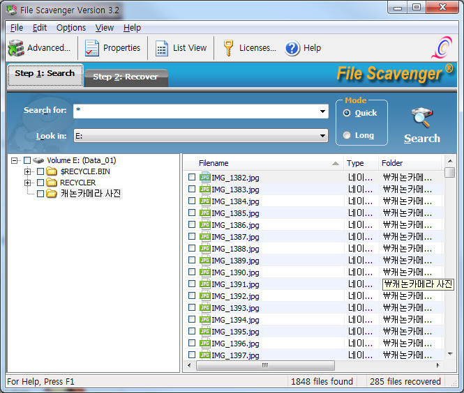The width and height of the screenshot is (464, 393).
Task: Click the 캐논카메라 사진 folder icon
Action: coord(52,194)
